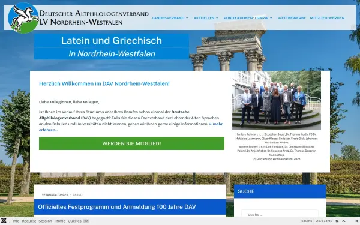Viewport: 360px width, 225px height.
Task: Expand the Aktuelles dropdown menu
Action: 206,18
